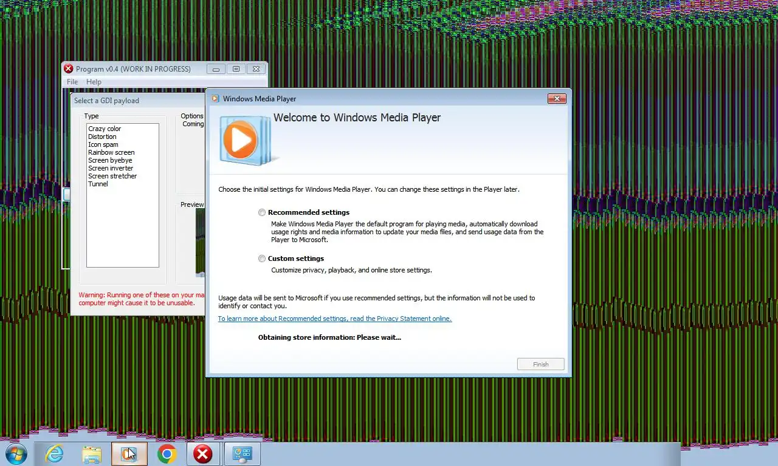Select Tunnel payload in list
This screenshot has width=778, height=466.
98,184
